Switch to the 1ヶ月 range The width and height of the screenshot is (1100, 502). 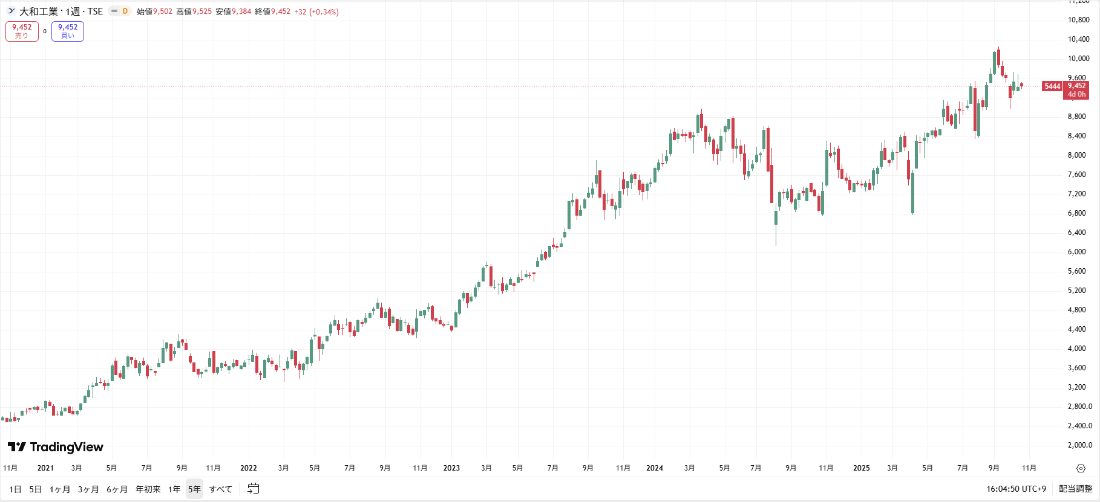point(60,489)
